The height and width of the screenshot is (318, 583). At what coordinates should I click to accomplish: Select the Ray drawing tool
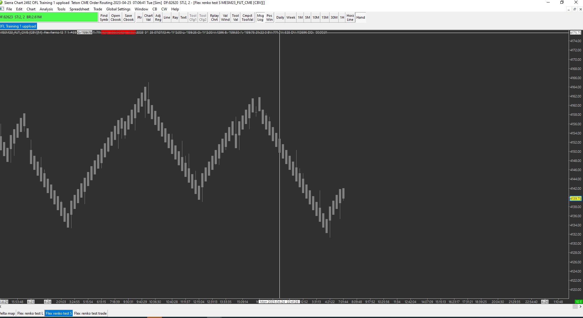tap(175, 17)
